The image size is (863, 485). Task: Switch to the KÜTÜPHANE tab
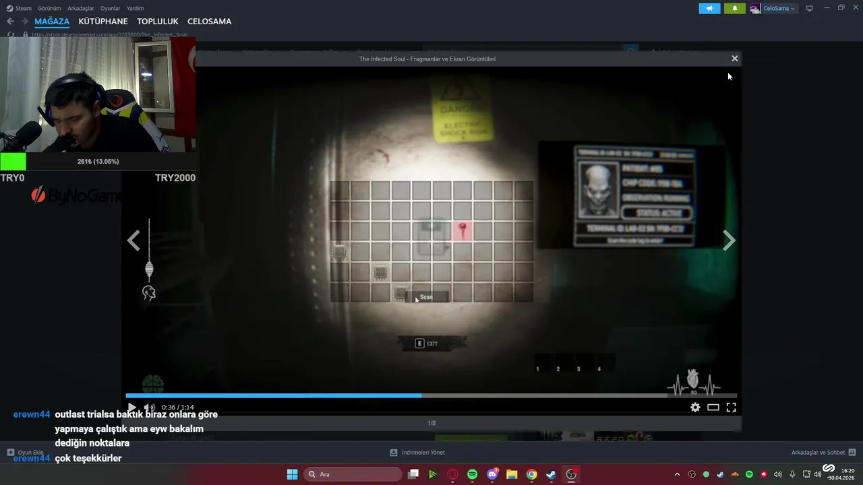[x=103, y=22]
